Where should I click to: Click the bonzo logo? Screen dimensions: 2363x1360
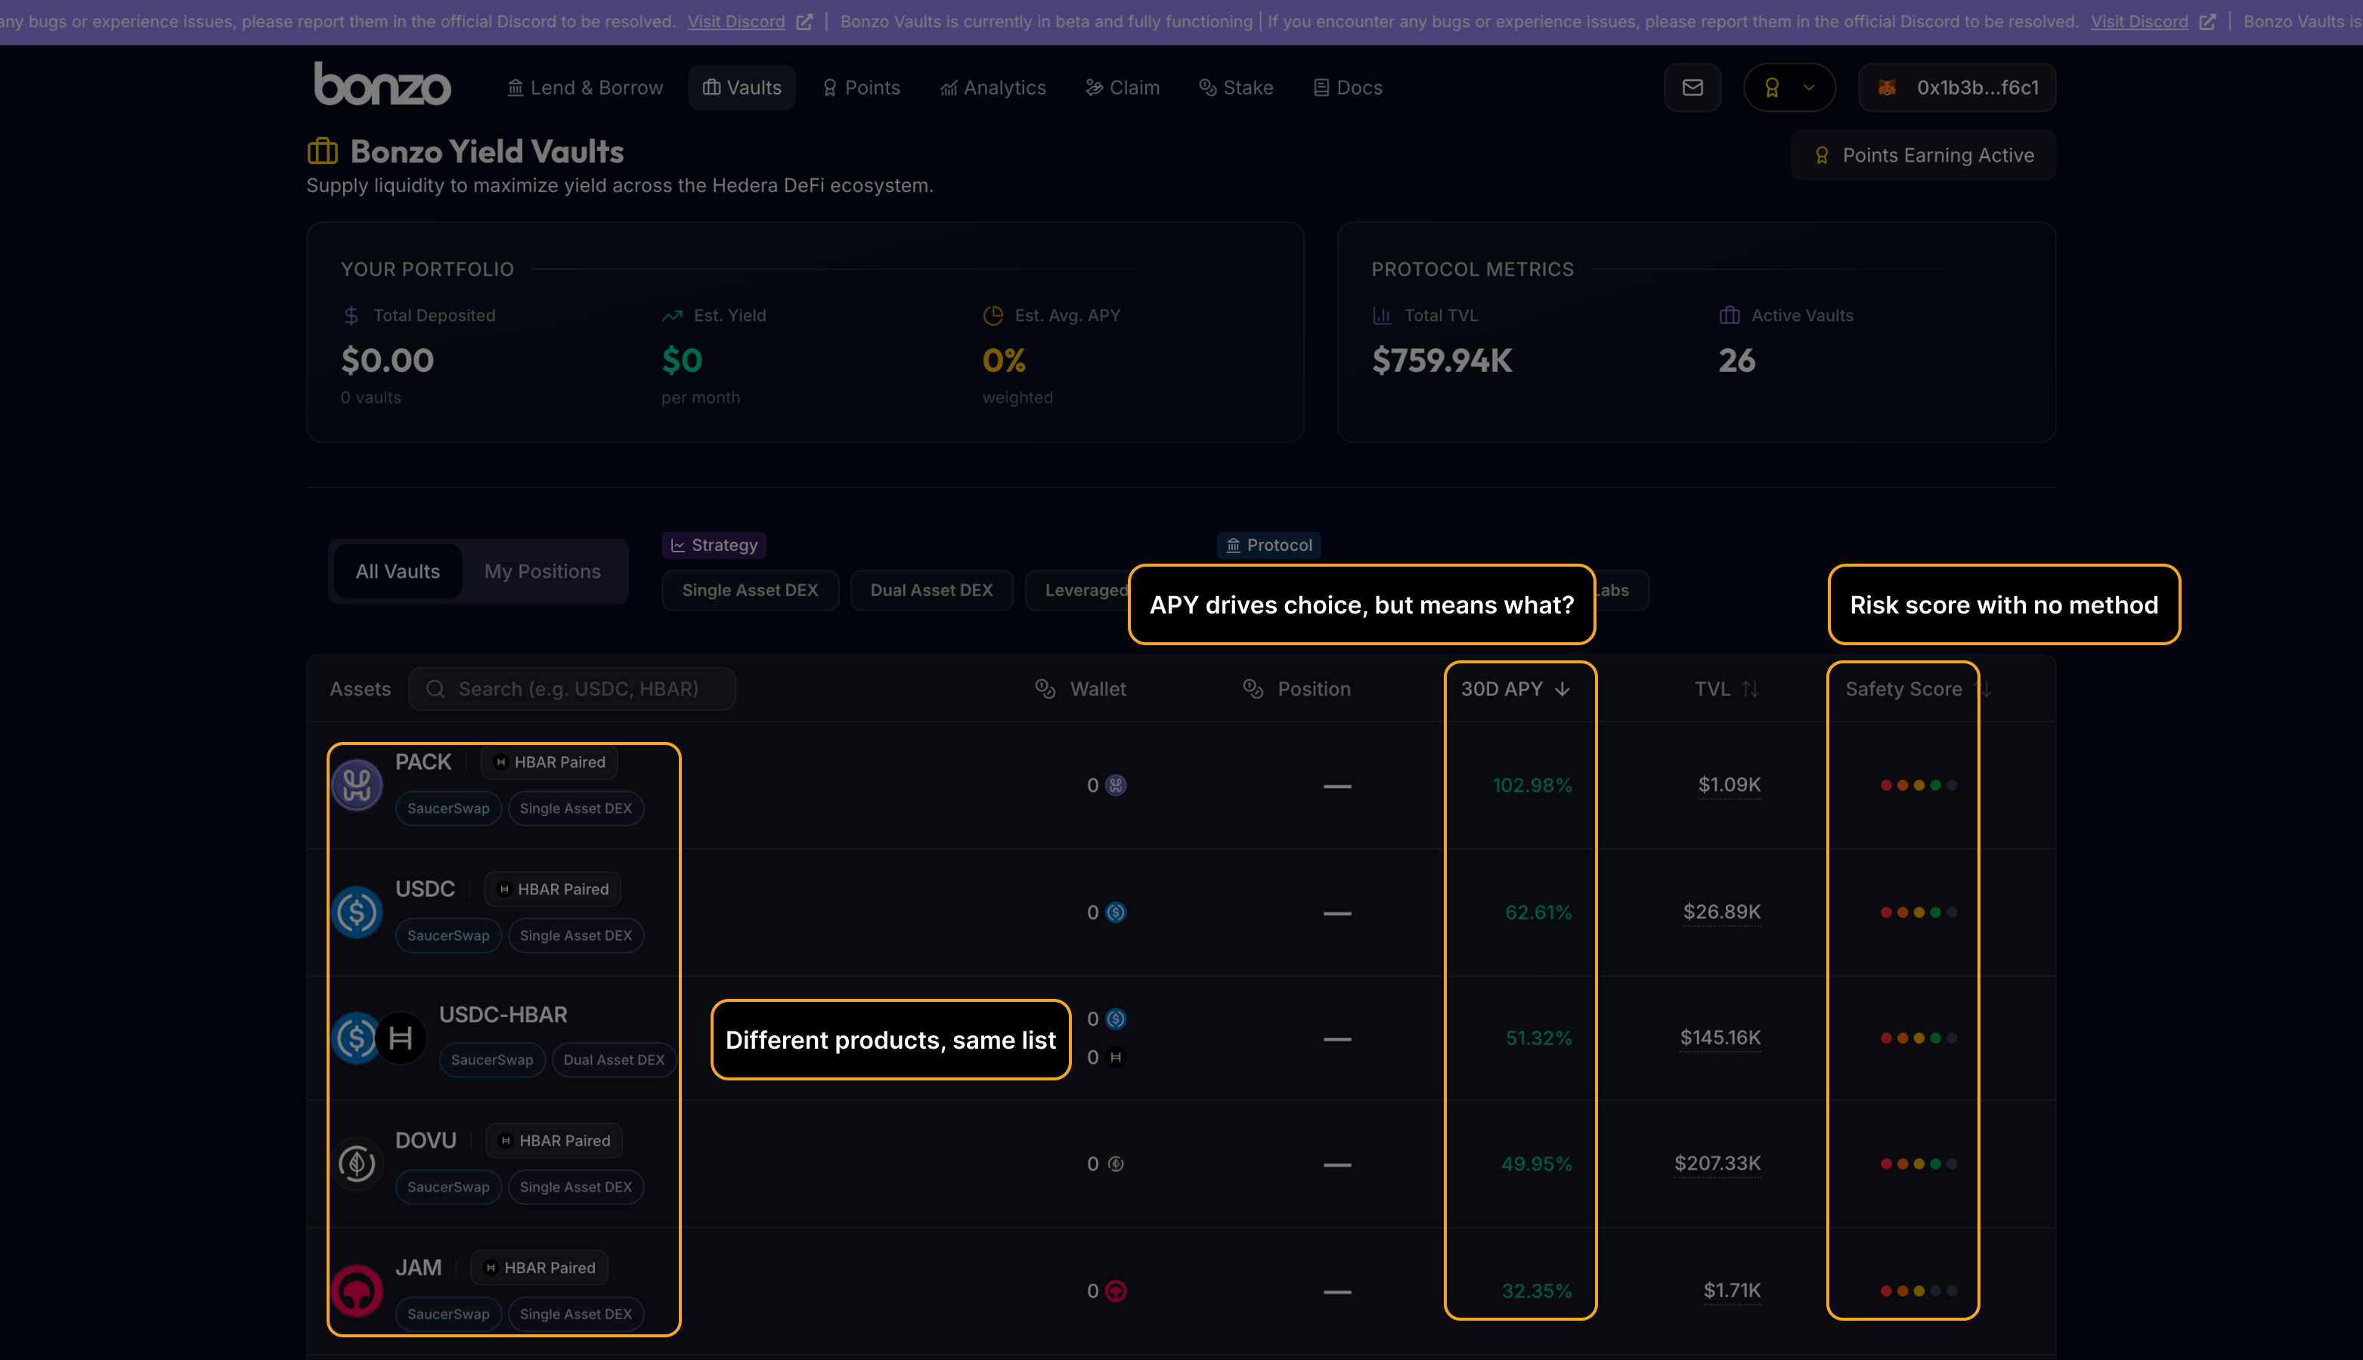[x=382, y=85]
